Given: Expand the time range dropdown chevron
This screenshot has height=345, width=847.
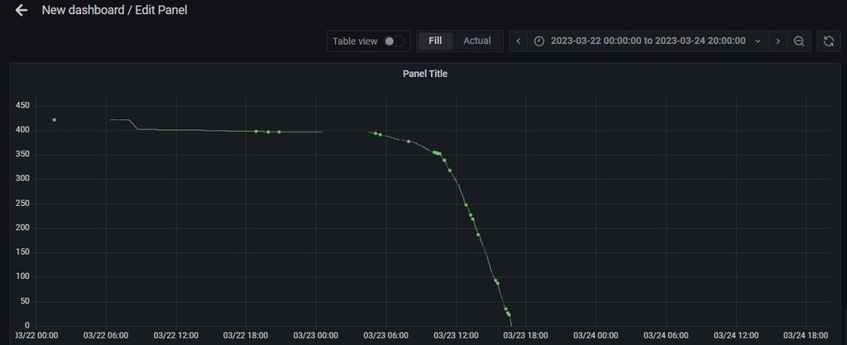Looking at the screenshot, I should click(758, 41).
